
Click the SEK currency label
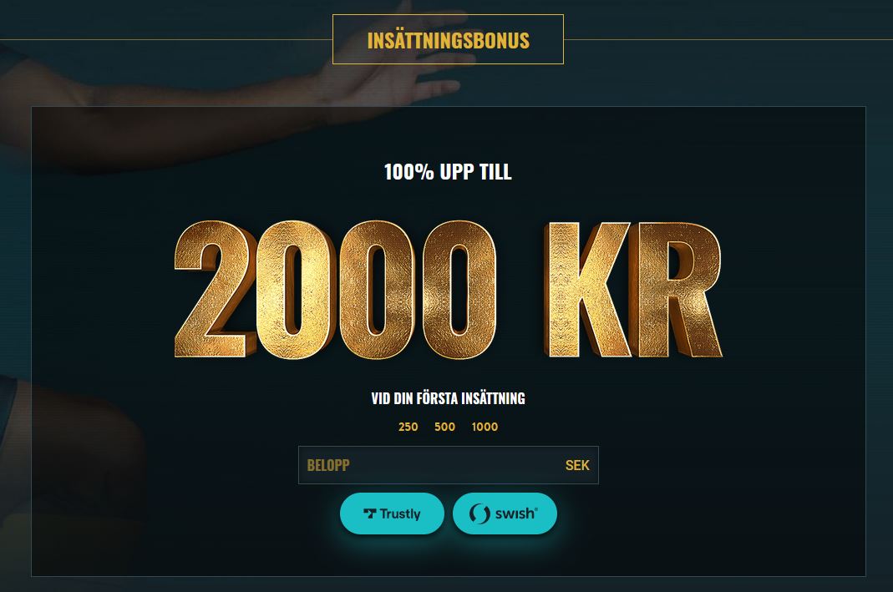pos(577,465)
